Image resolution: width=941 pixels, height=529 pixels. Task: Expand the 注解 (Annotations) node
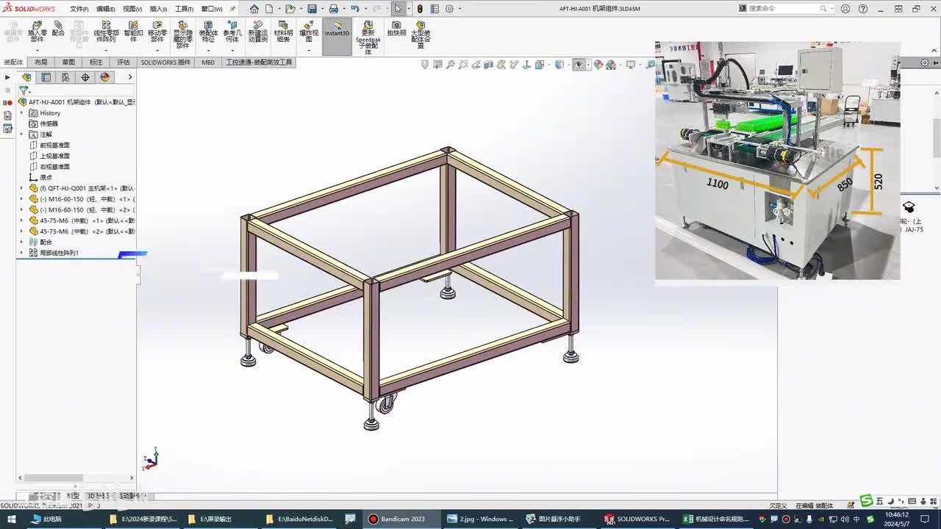click(x=21, y=134)
